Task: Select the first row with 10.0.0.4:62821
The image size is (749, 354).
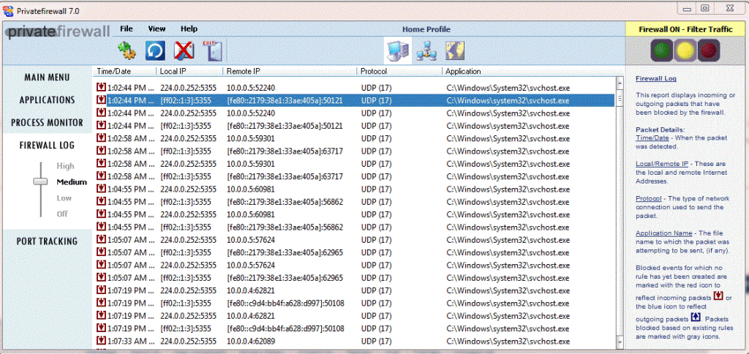Action: 354,290
